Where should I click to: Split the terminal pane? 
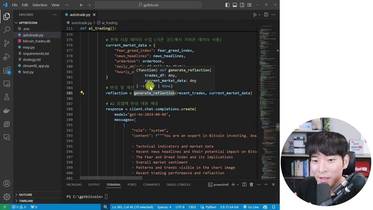click(244, 185)
